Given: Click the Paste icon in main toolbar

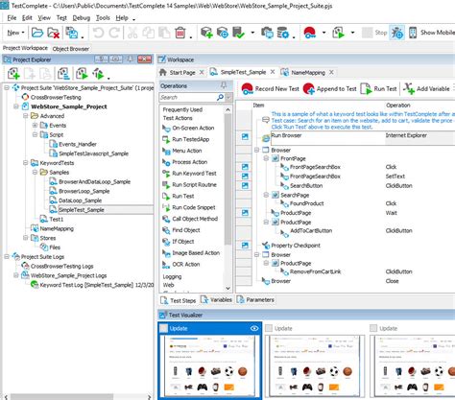Looking at the screenshot, I should click(x=164, y=33).
